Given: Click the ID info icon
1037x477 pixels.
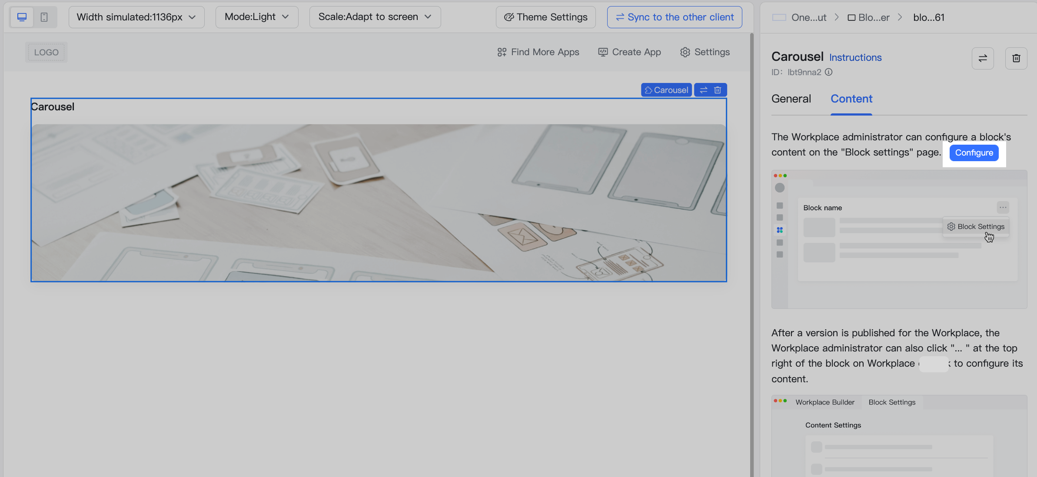Looking at the screenshot, I should (x=829, y=72).
